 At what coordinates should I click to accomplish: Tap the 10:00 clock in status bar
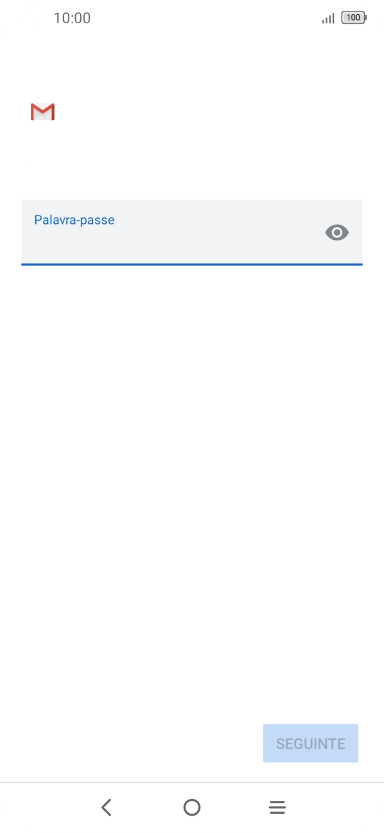(x=72, y=18)
